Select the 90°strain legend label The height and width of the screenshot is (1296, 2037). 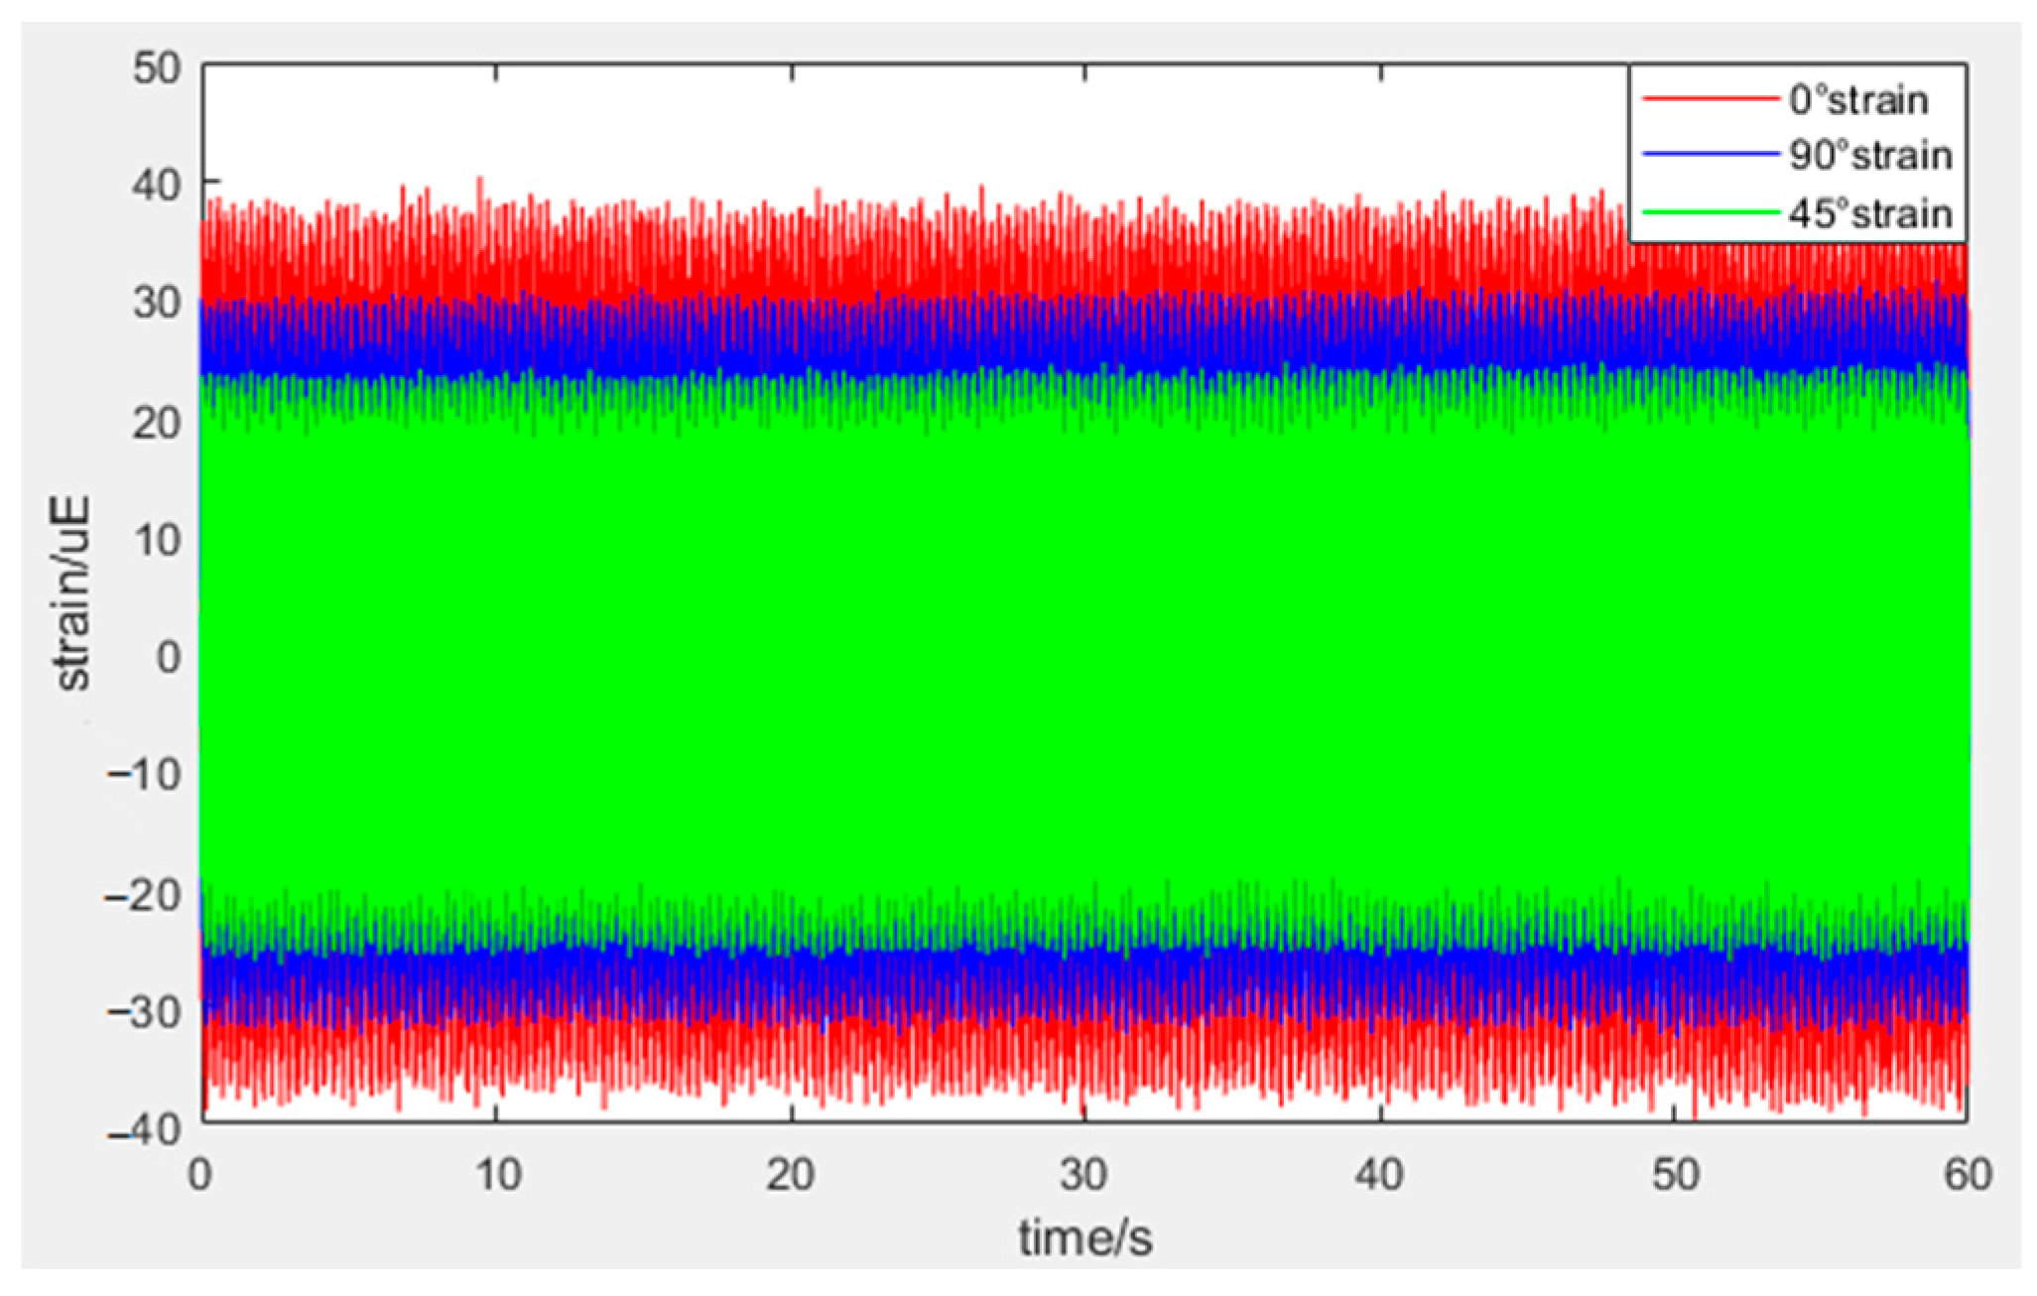coord(1870,156)
